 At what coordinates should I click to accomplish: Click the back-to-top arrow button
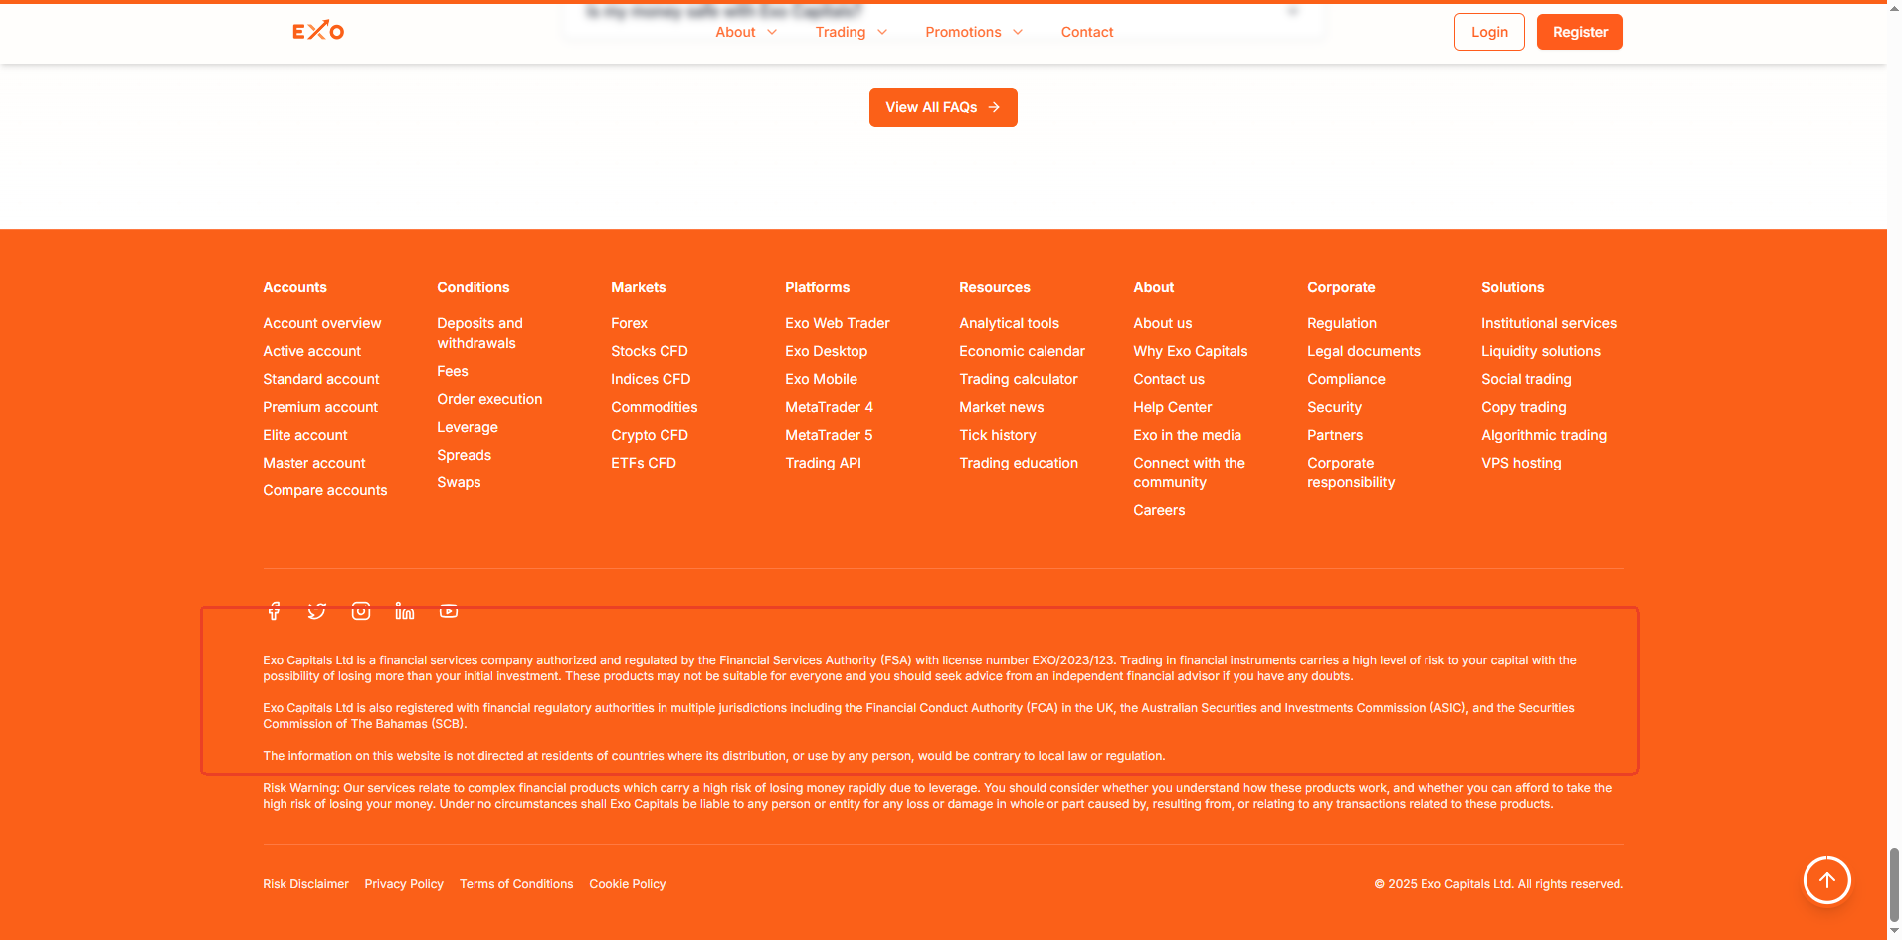pos(1827,880)
